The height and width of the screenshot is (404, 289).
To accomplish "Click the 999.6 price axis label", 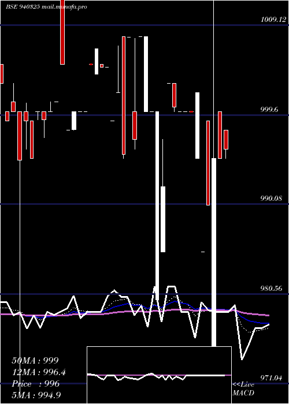I will pyautogui.click(x=269, y=109).
